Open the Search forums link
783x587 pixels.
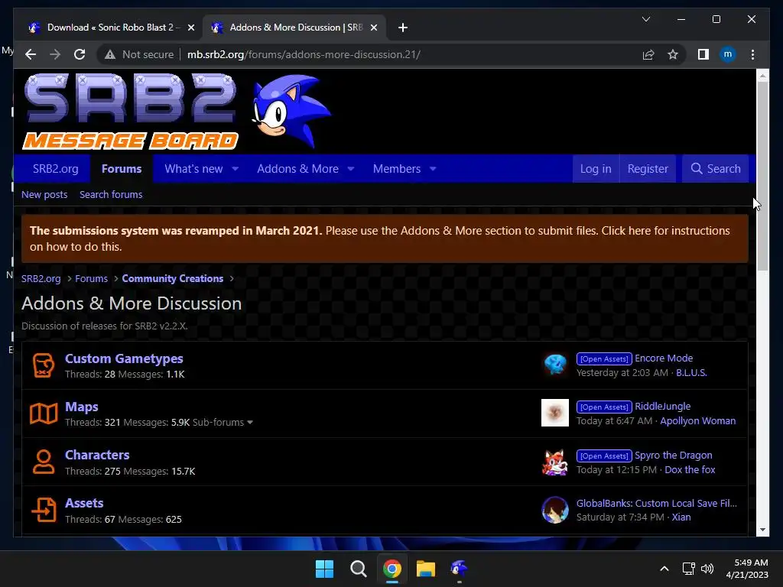[x=111, y=195]
